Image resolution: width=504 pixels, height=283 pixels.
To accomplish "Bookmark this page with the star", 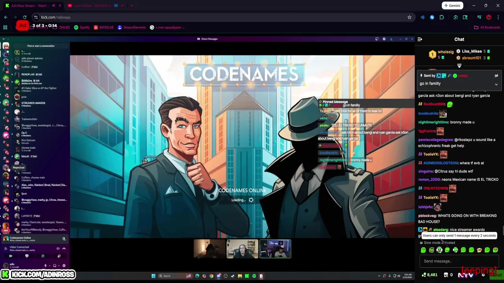I will point(409,17).
